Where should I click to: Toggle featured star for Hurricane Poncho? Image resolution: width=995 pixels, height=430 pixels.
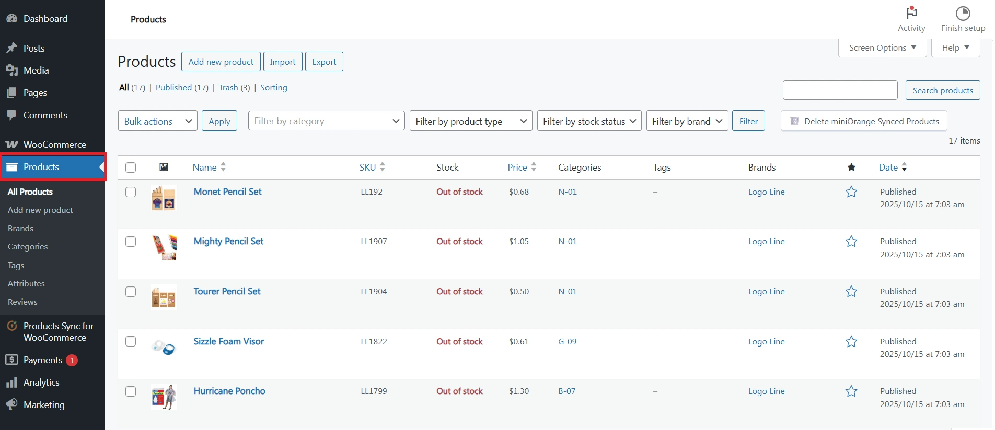pyautogui.click(x=851, y=391)
